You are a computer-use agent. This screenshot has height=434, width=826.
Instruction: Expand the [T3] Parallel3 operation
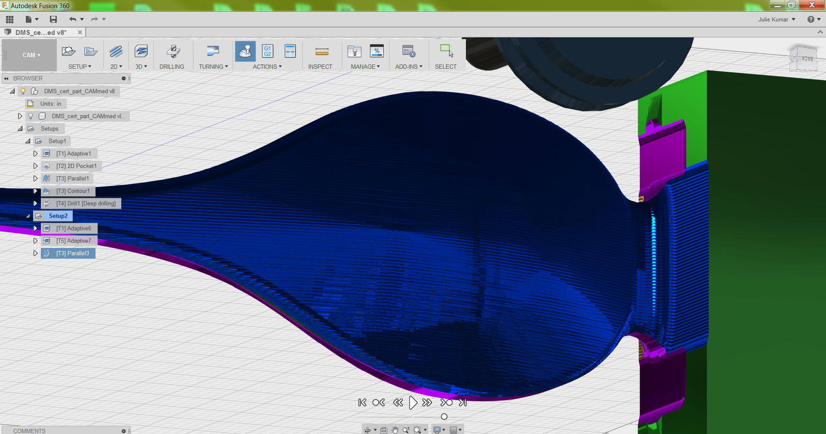click(35, 253)
